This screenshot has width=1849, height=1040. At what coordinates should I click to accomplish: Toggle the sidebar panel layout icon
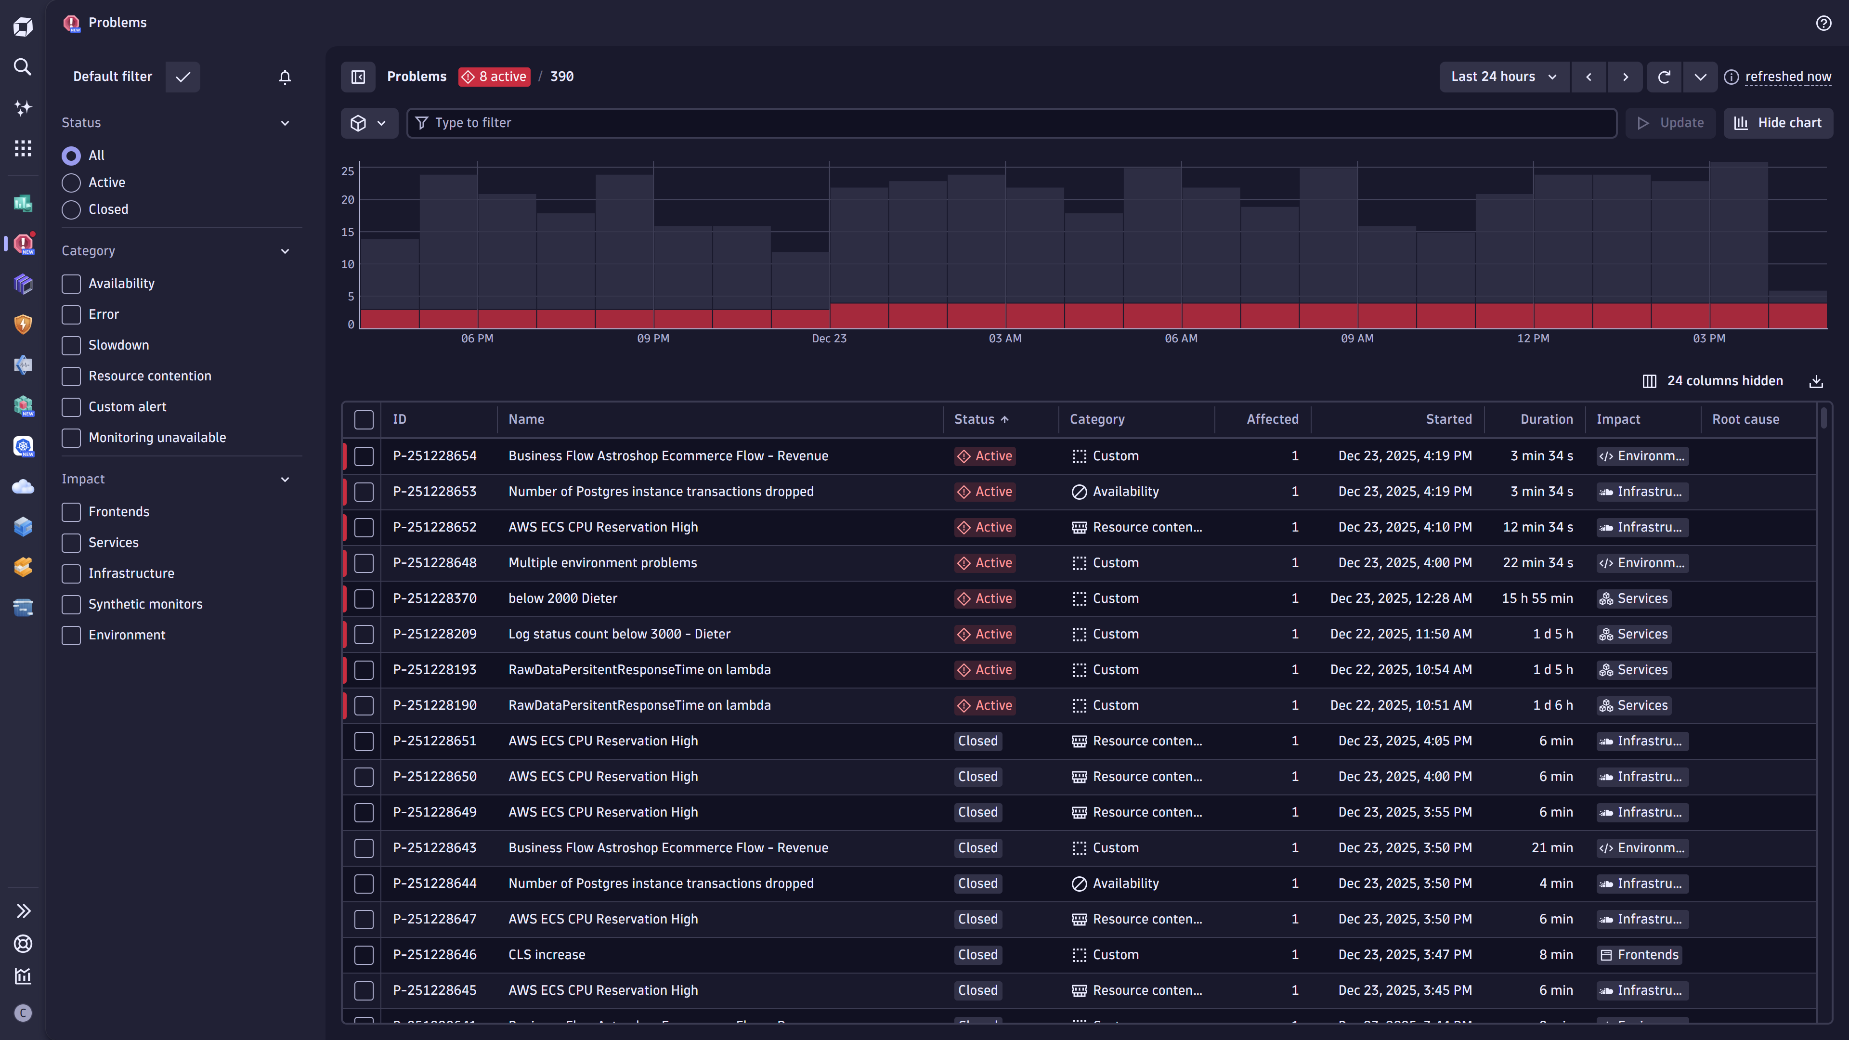click(x=358, y=77)
